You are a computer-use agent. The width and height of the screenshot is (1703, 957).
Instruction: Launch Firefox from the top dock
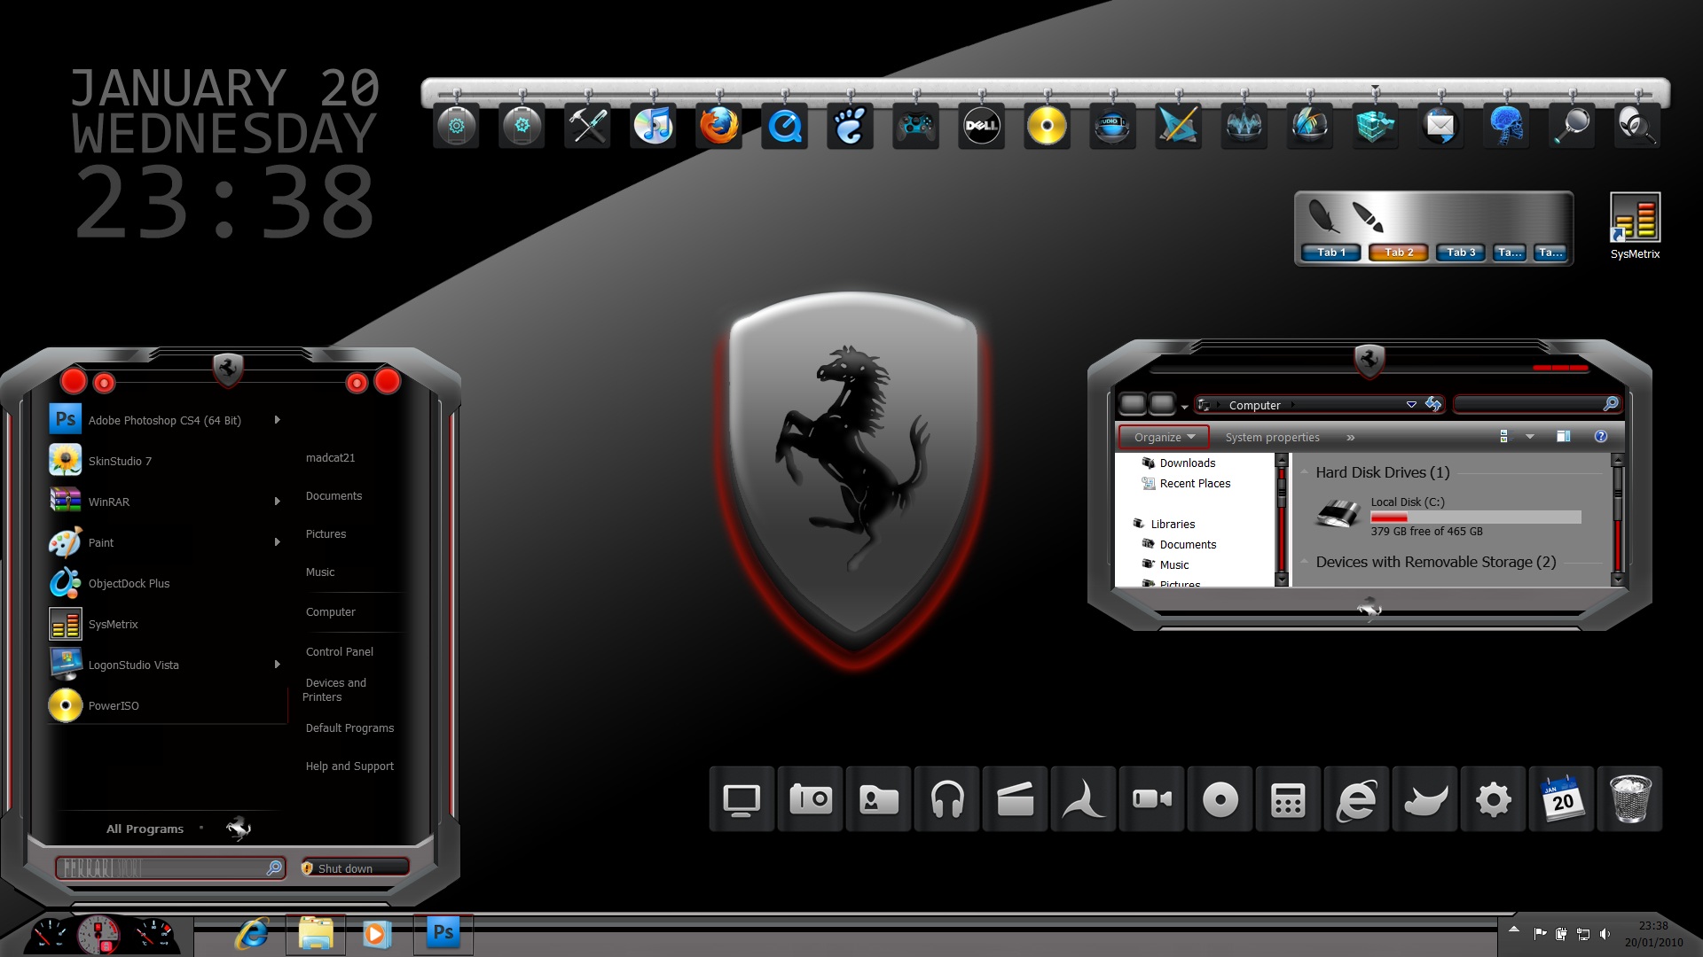(718, 126)
